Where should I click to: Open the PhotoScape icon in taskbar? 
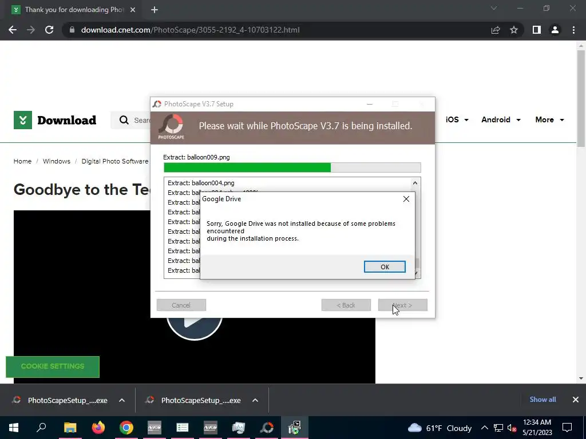267,428
